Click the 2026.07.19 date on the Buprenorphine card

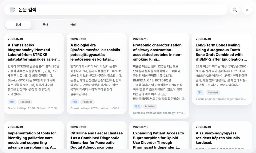tap(141, 127)
